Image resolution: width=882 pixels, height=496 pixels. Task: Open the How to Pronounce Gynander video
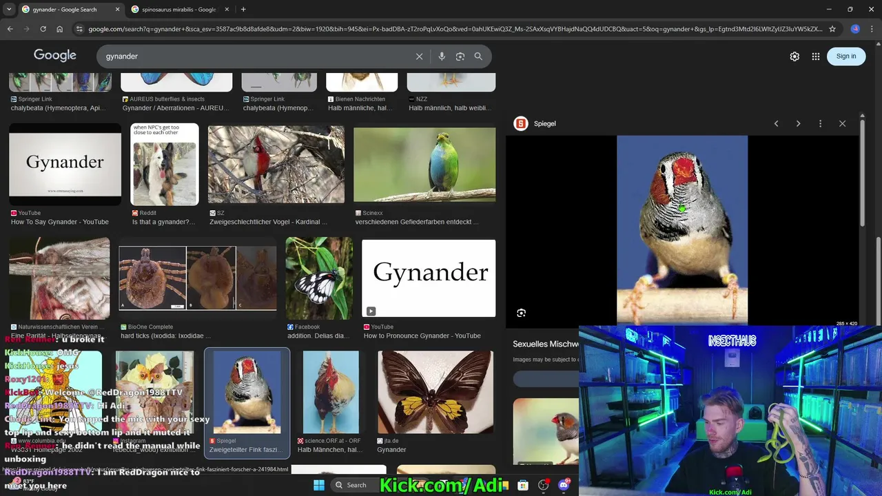429,278
